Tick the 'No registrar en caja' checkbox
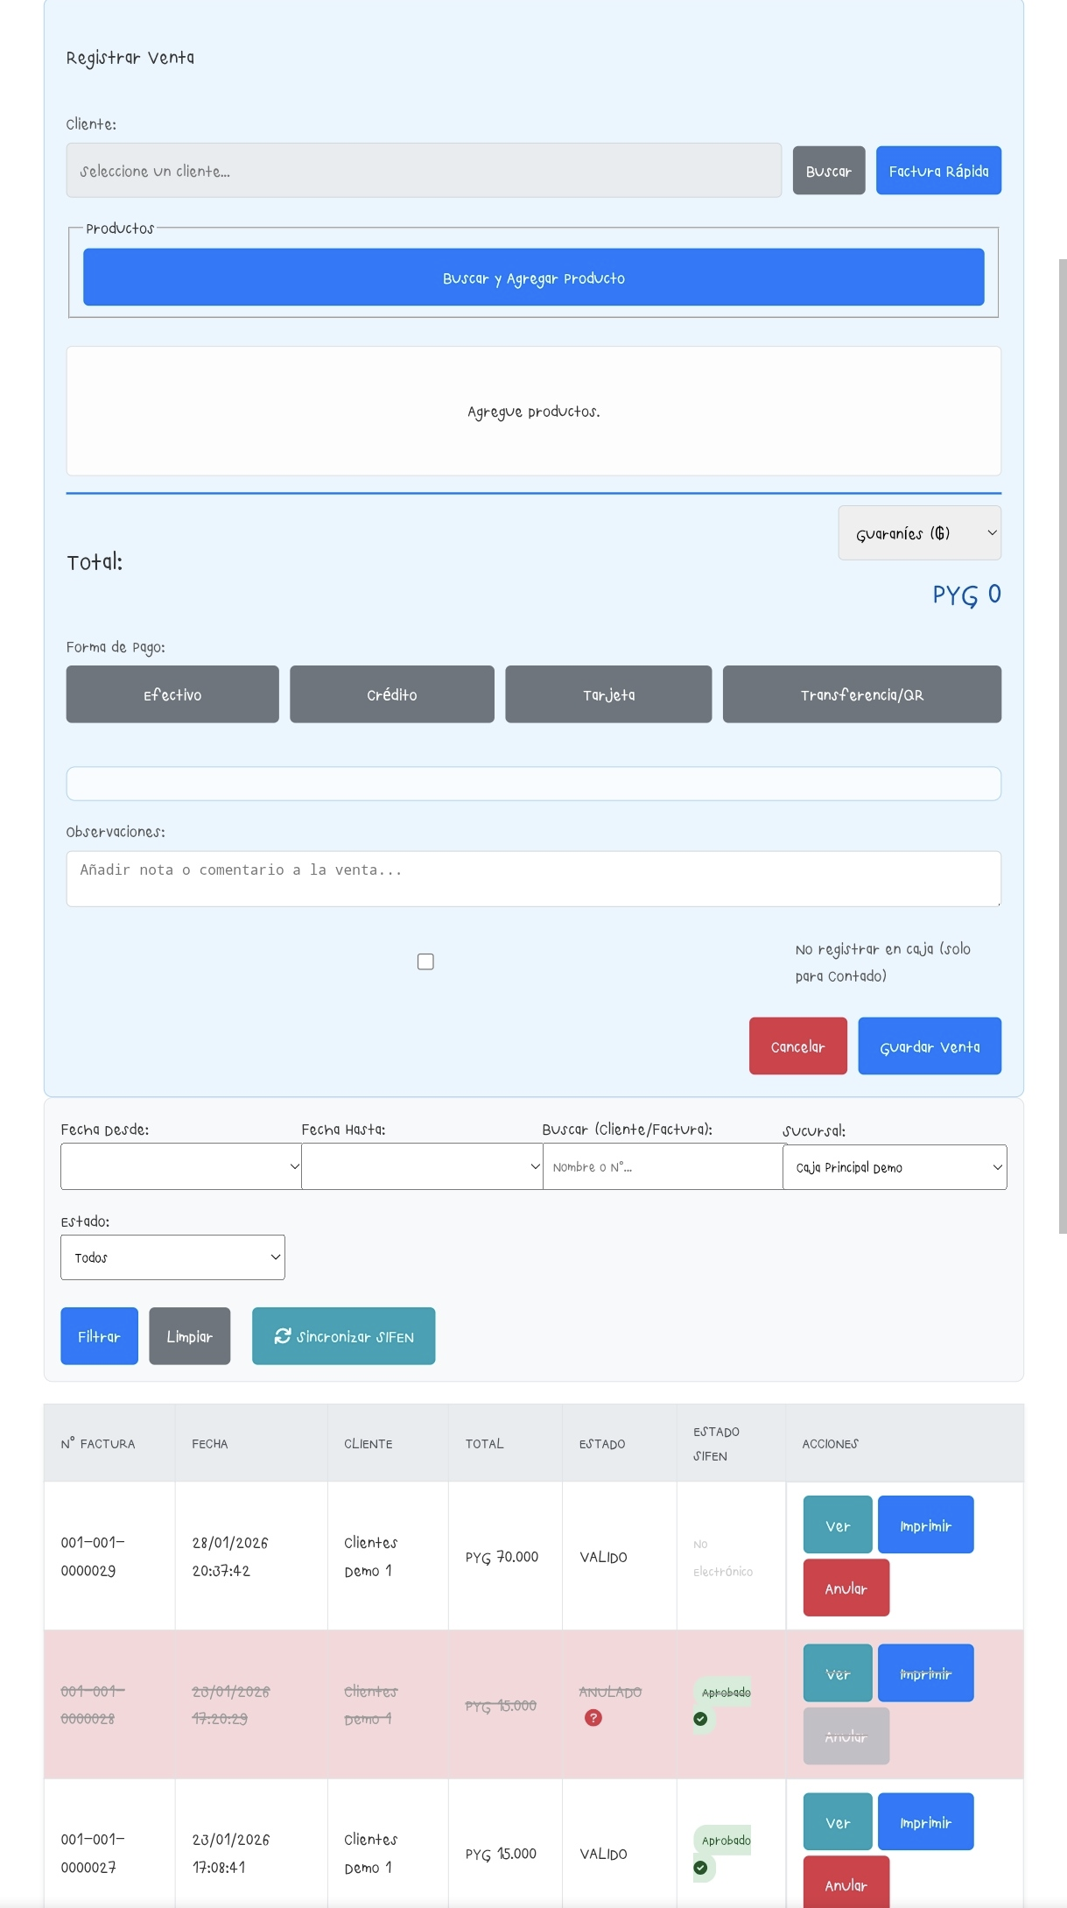 (425, 961)
